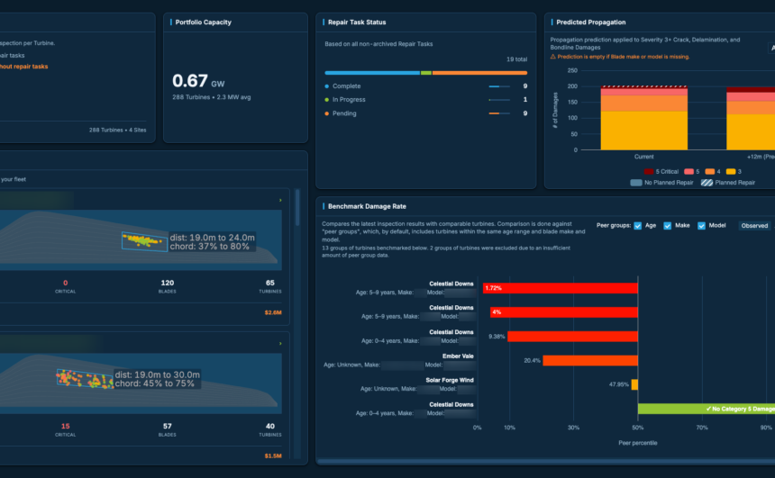Click the 0.67 GW capacity value
This screenshot has height=478, width=775.
tap(198, 81)
